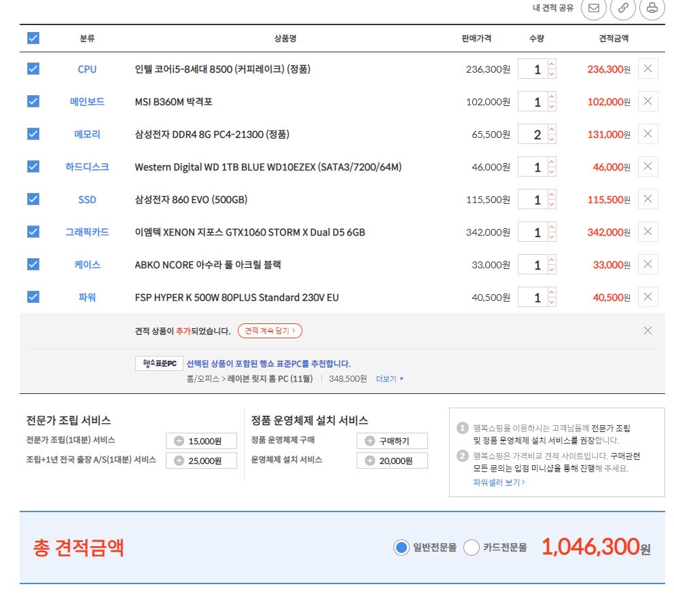Open the 하드디스크 category
Image resolution: width=674 pixels, height=593 pixels.
tap(87, 167)
